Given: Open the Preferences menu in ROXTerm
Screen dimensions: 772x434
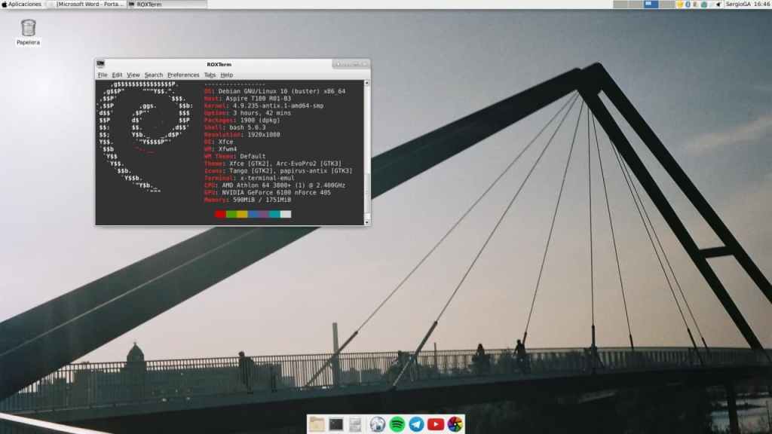Looking at the screenshot, I should (x=183, y=75).
